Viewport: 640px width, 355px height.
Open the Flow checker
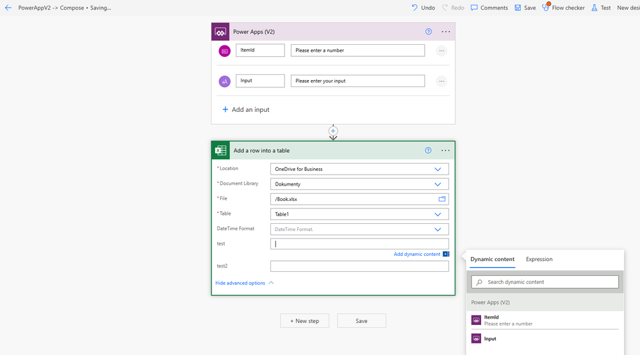[563, 8]
